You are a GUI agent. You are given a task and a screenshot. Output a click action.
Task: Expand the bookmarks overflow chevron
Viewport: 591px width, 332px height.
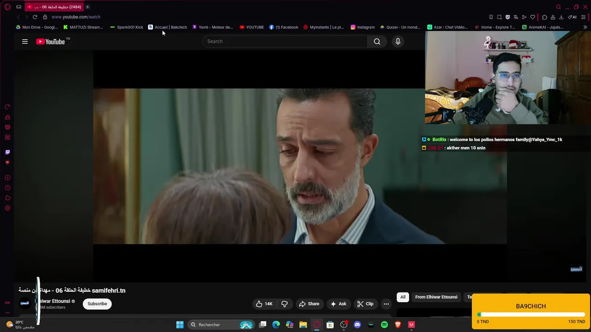585,27
